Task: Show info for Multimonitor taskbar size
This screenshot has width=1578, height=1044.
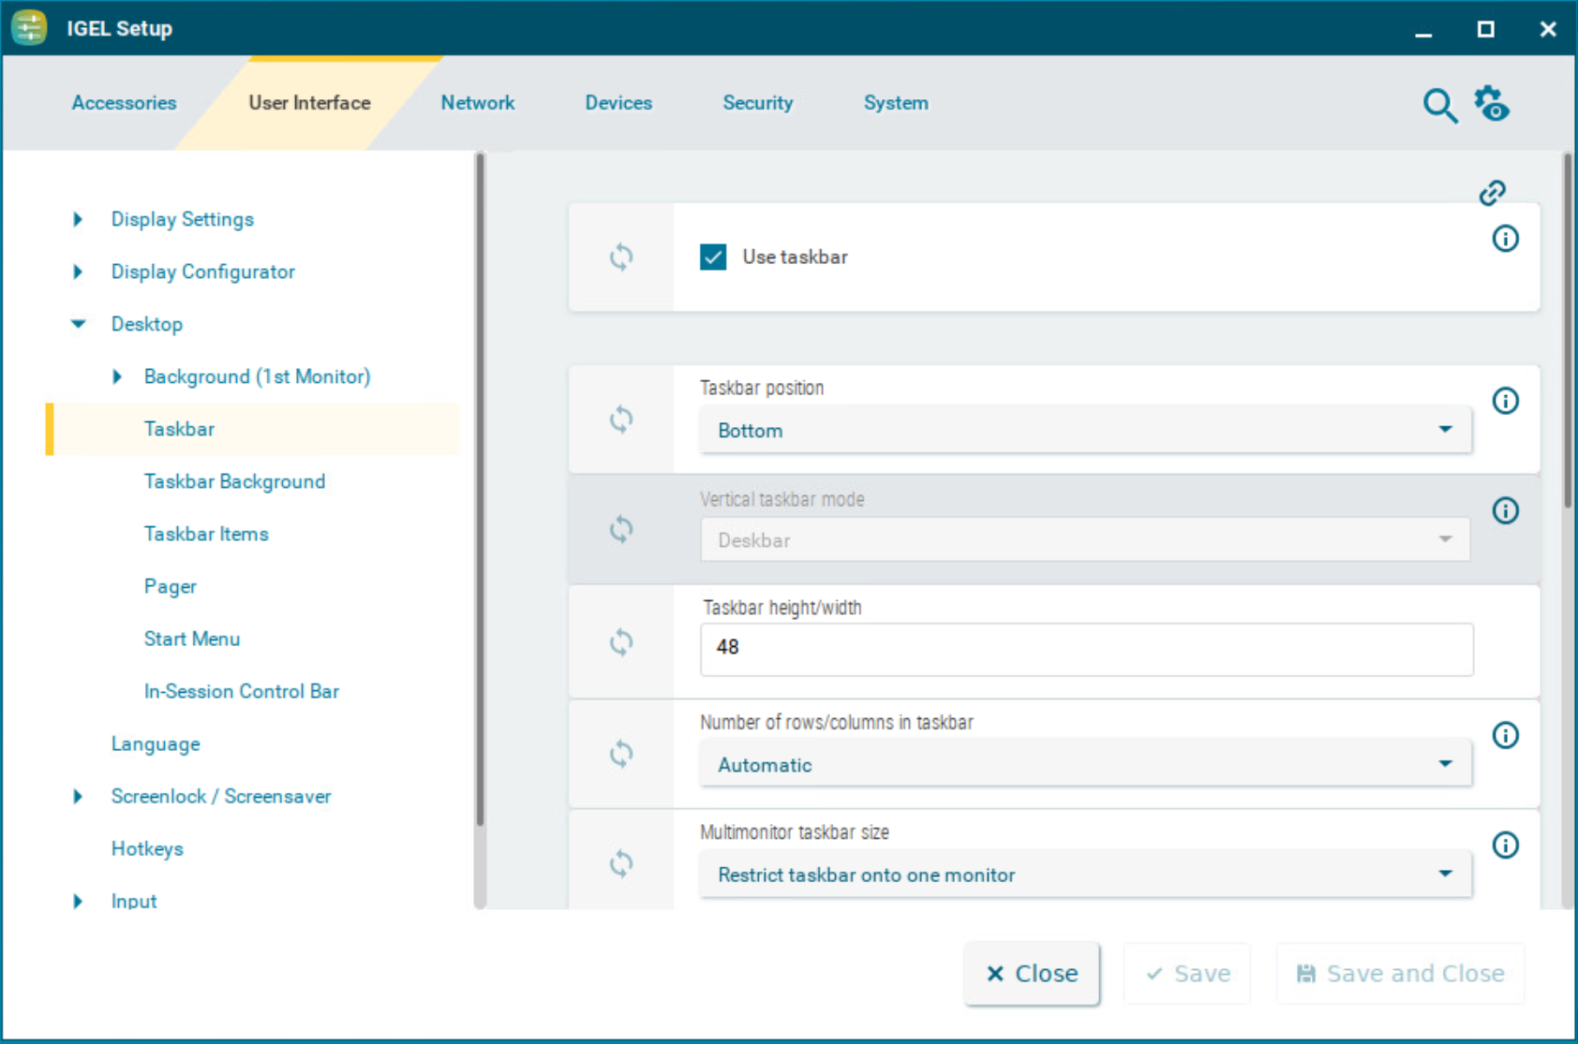Action: tap(1505, 845)
